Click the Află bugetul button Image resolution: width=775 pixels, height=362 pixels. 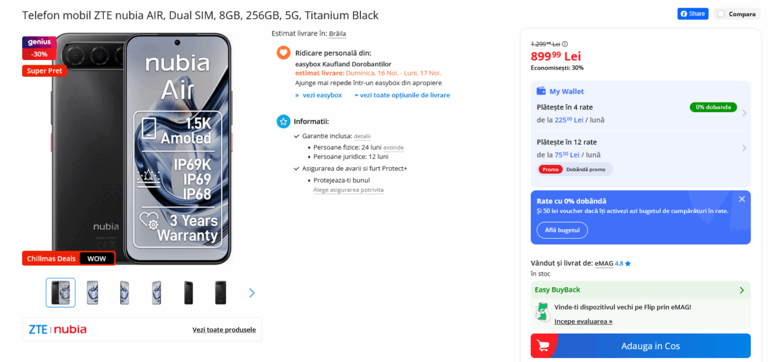[x=562, y=230]
